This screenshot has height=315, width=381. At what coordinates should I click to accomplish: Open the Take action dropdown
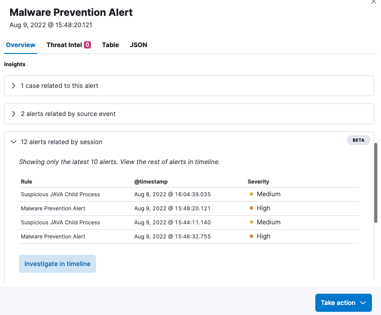click(x=343, y=303)
